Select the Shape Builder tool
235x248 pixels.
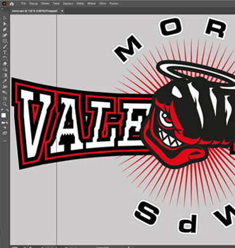[x=4, y=69]
